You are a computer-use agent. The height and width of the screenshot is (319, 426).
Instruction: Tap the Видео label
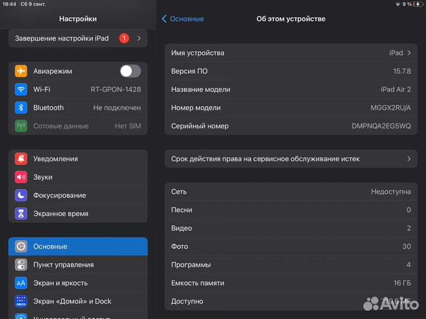pyautogui.click(x=182, y=228)
